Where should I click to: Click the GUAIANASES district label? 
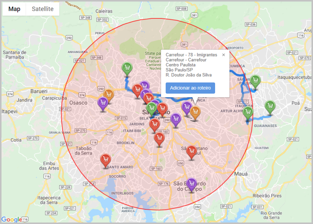(x=265, y=126)
